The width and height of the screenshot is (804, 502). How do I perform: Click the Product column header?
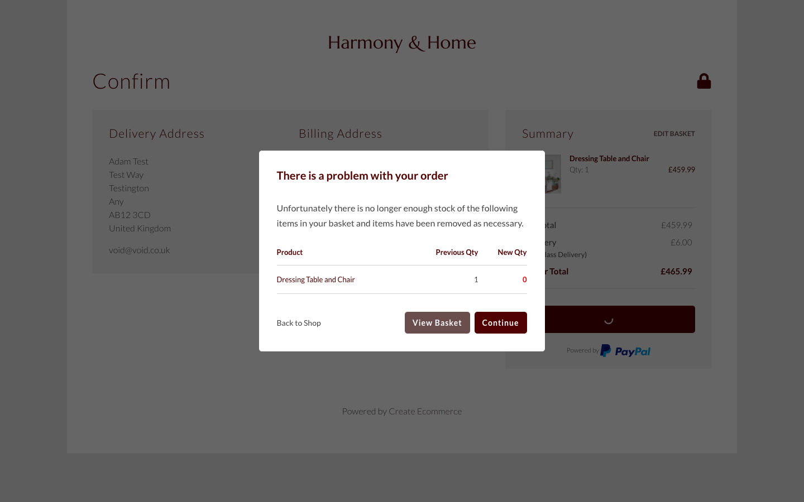pyautogui.click(x=290, y=253)
